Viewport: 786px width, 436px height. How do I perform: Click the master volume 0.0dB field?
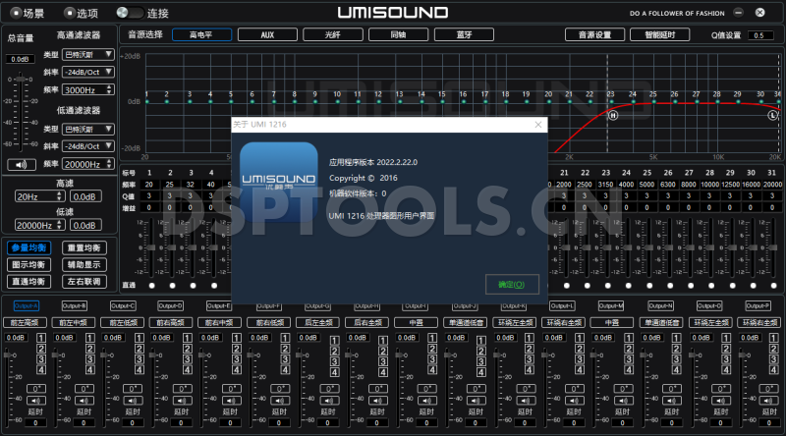coord(20,59)
